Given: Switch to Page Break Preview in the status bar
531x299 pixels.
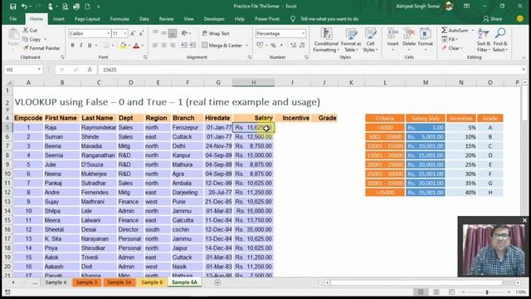Looking at the screenshot, I should coord(451,292).
